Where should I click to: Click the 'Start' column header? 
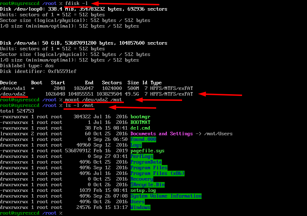[58, 83]
